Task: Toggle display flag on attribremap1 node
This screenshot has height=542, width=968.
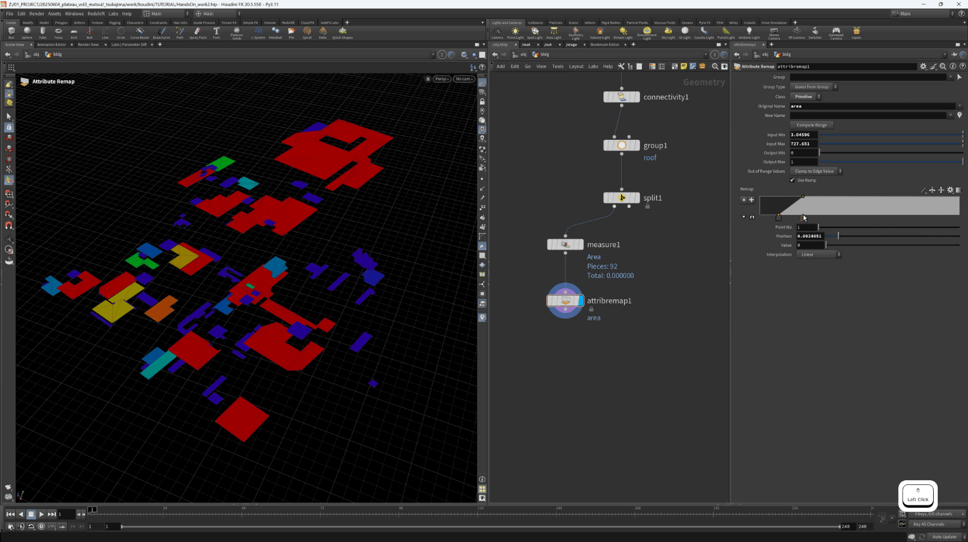Action: [581, 301]
